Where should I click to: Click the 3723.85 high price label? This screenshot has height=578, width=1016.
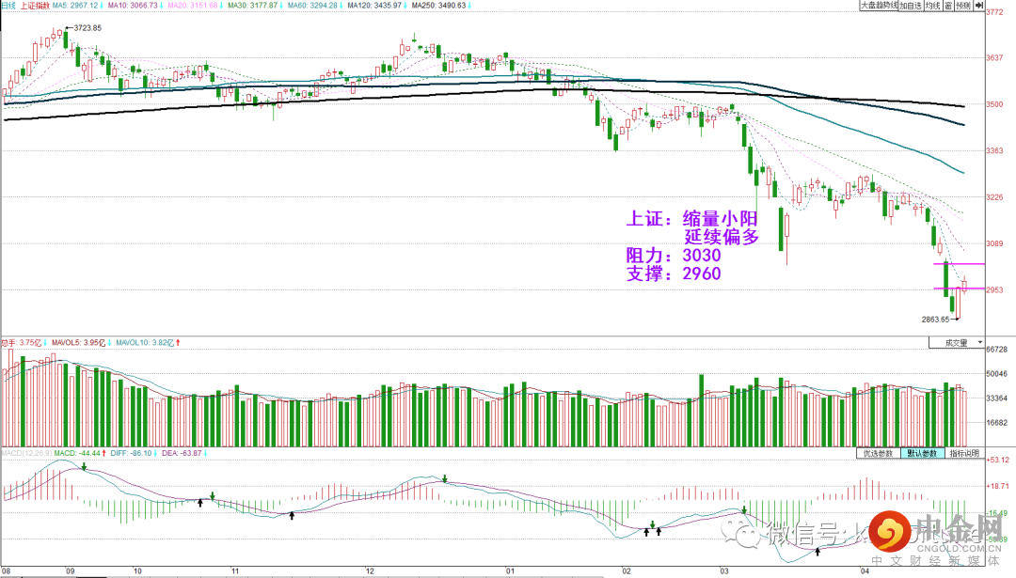(87, 28)
